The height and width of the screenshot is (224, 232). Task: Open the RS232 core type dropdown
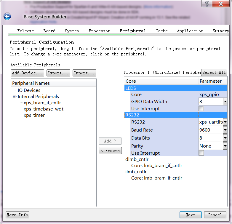[225, 122]
